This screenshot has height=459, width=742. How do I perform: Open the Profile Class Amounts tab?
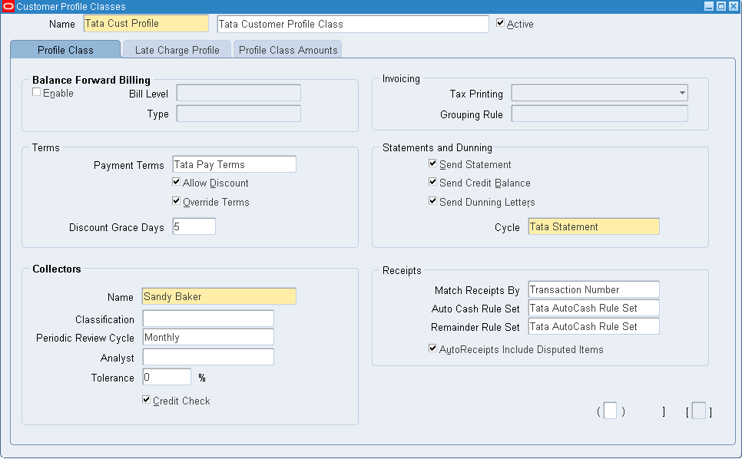(x=288, y=50)
